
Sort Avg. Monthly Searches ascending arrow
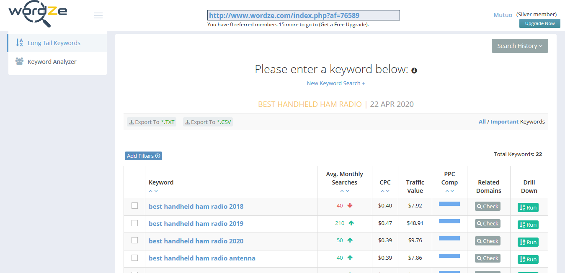click(342, 191)
